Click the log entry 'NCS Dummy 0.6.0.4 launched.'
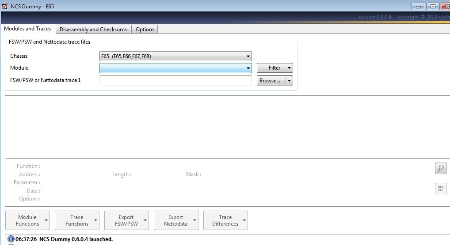The image size is (450, 245). click(76, 239)
